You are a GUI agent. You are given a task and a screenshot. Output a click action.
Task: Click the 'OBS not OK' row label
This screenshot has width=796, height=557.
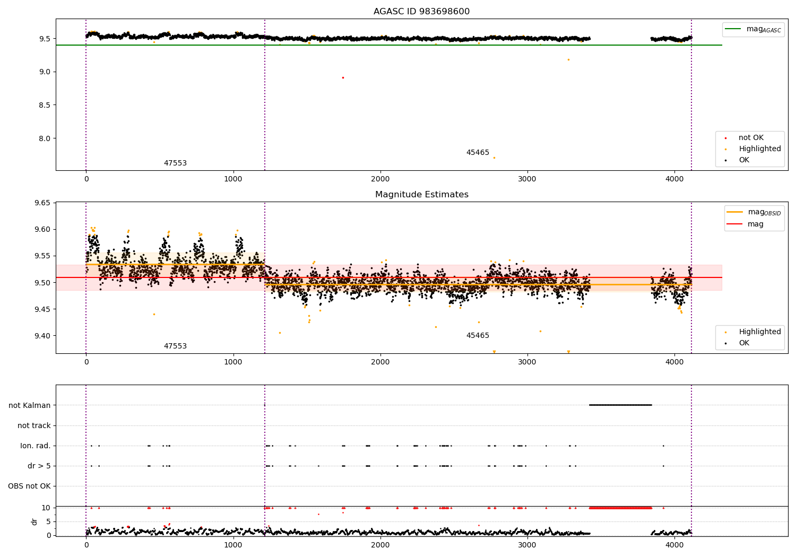[30, 486]
